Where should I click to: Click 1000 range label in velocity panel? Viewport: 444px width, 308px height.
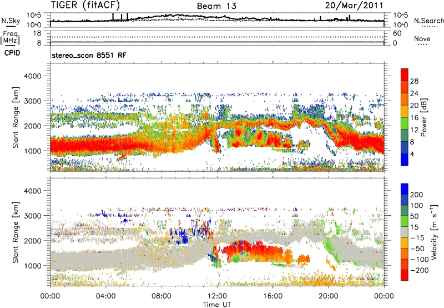tap(32, 266)
